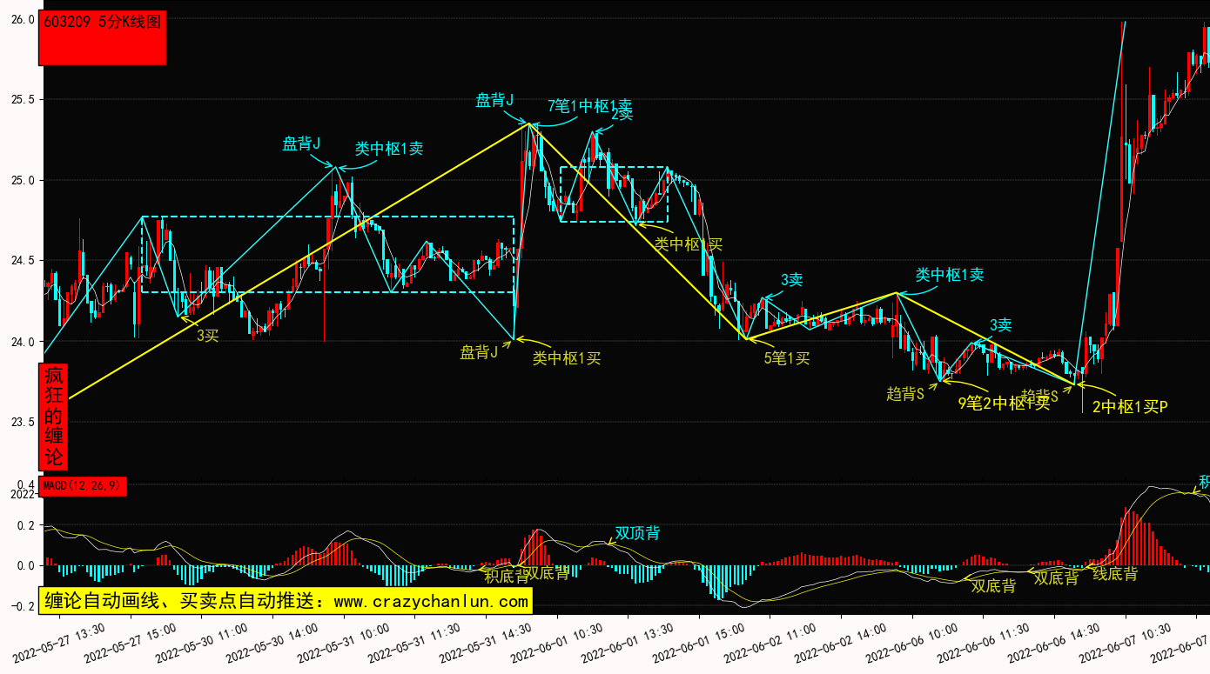
Task: Select the 2中枢1买P buy marker
Action: click(x=1129, y=406)
